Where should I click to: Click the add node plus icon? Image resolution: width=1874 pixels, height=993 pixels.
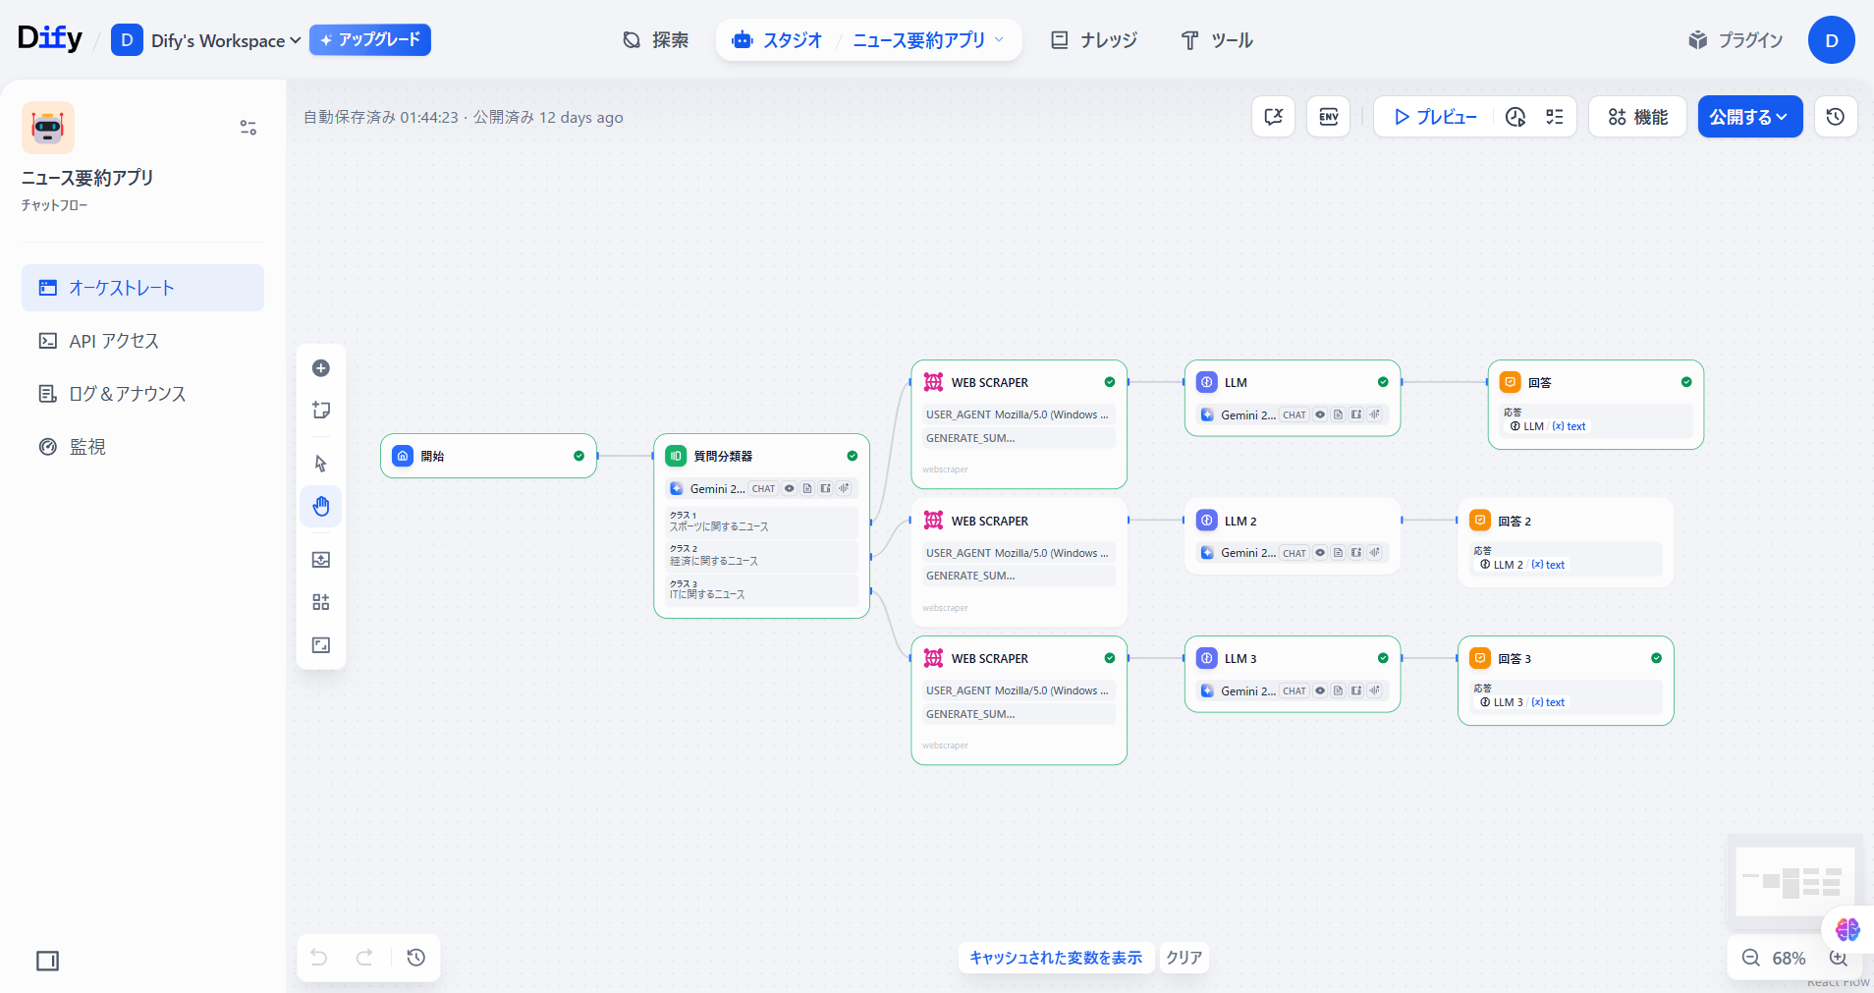click(x=321, y=368)
